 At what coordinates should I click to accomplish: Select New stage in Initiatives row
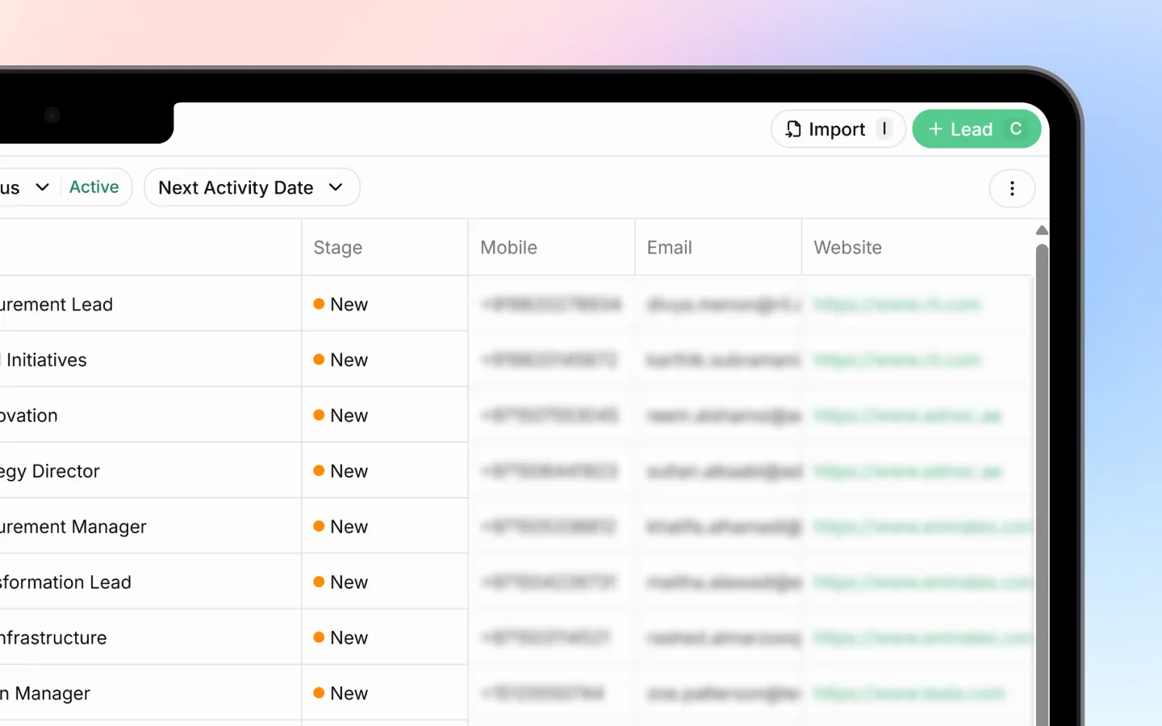coord(341,360)
